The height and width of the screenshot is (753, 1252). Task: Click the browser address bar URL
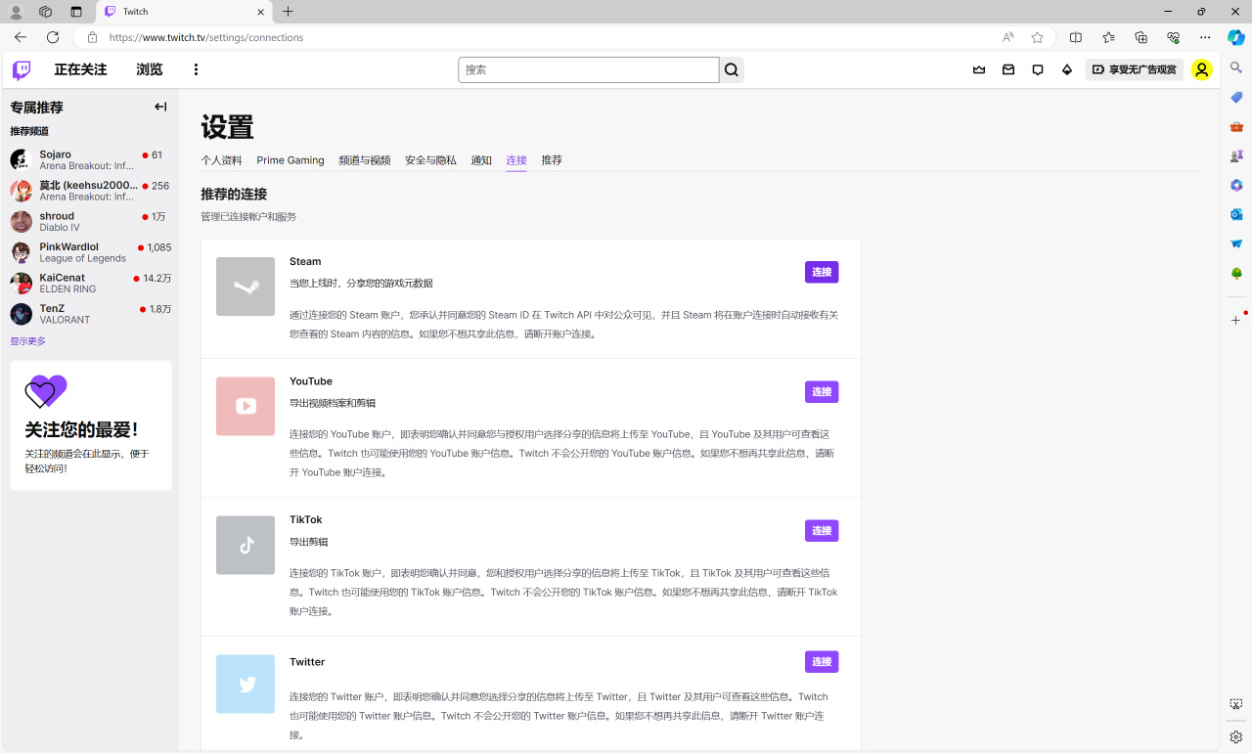(x=206, y=37)
